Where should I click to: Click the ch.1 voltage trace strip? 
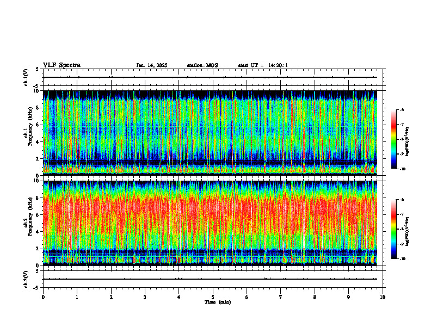pyautogui.click(x=213, y=77)
